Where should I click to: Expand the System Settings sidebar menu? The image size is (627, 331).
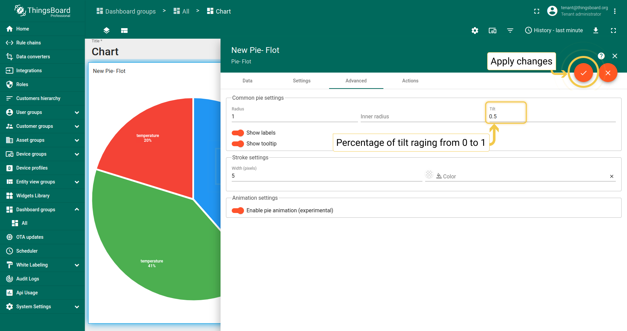pyautogui.click(x=77, y=307)
